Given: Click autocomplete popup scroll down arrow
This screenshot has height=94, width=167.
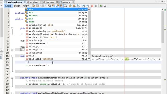Looking at the screenshot, I should click(89, 59).
